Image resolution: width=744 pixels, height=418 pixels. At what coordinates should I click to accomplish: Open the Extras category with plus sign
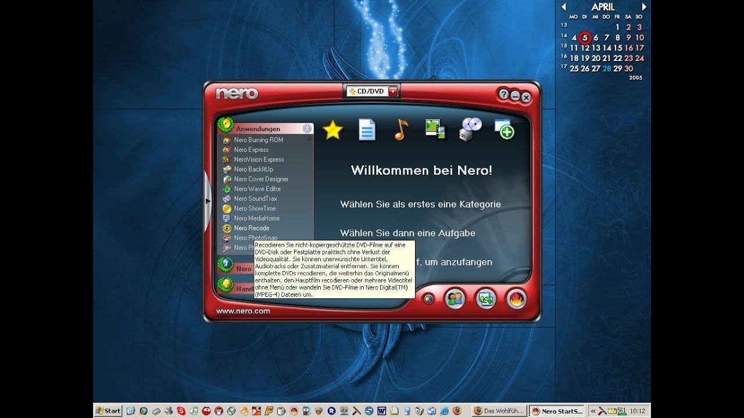[504, 129]
